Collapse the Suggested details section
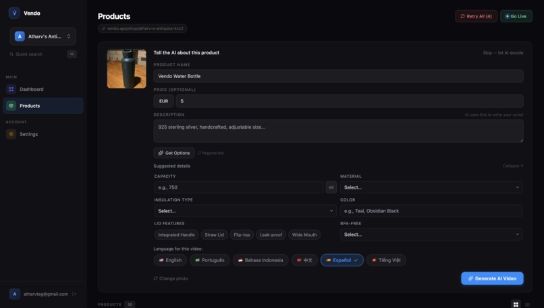544x308 pixels. [513, 166]
